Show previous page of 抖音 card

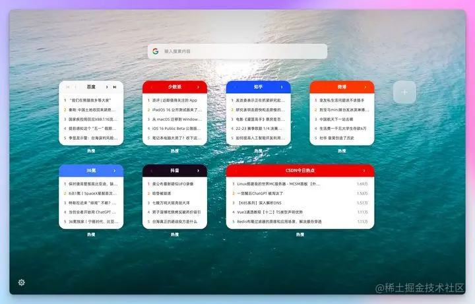tap(152, 171)
